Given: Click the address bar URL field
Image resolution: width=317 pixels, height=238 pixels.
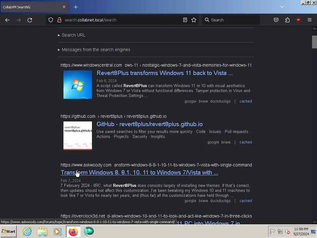Looking at the screenshot, I should point(122,20).
